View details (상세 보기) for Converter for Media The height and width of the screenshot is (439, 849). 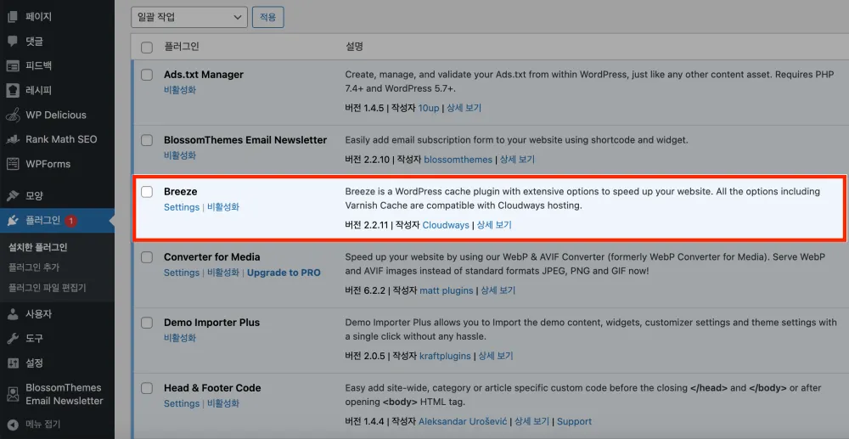pos(498,290)
